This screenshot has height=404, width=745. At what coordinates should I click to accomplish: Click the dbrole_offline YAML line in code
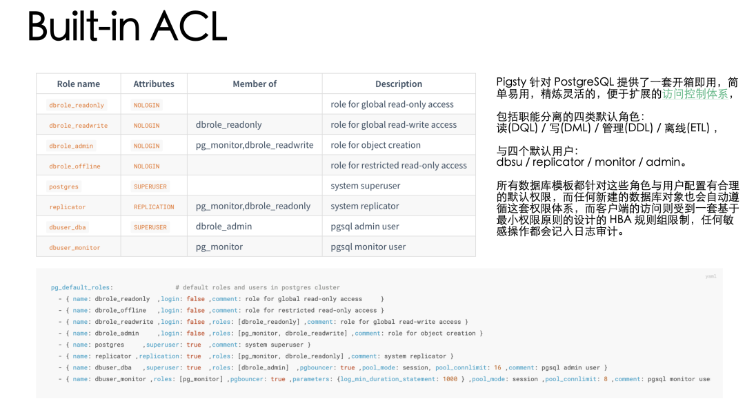point(221,310)
